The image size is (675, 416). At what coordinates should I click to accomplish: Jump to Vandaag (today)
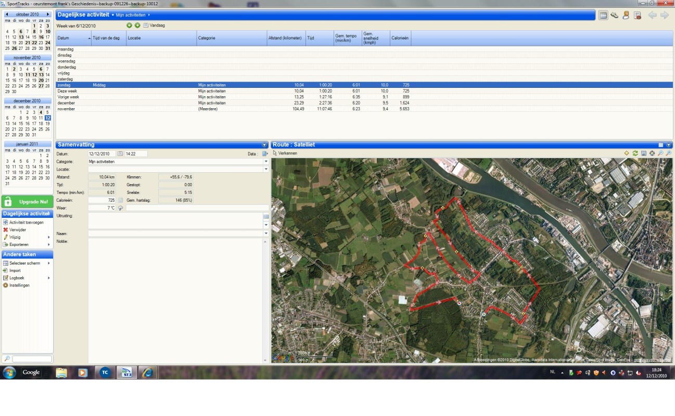click(x=154, y=25)
